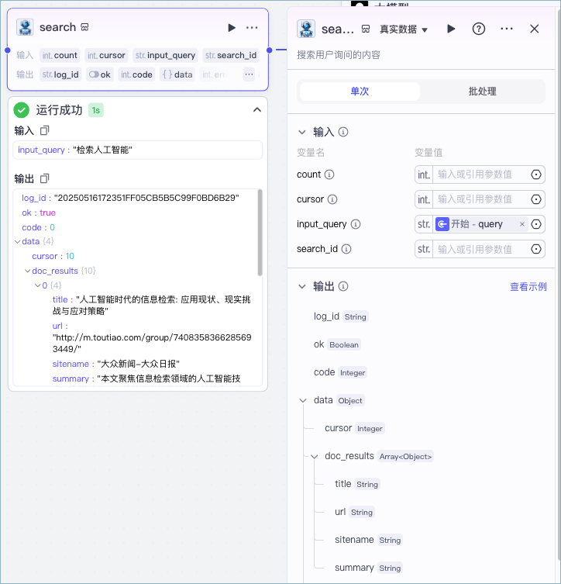Click ok output chip on node card
The image size is (561, 584).
click(x=100, y=74)
